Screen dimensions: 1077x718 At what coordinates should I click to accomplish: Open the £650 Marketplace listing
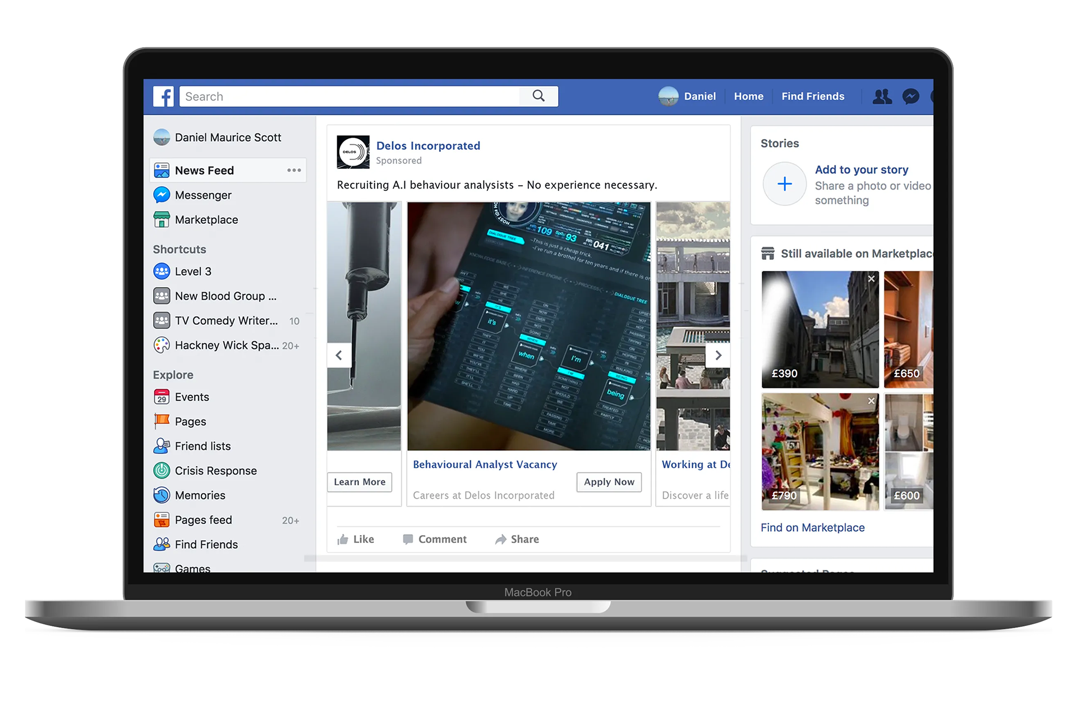pos(909,329)
